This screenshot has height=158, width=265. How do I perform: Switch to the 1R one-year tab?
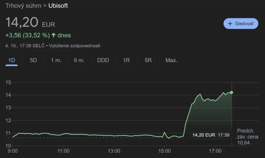pyautogui.click(x=126, y=60)
